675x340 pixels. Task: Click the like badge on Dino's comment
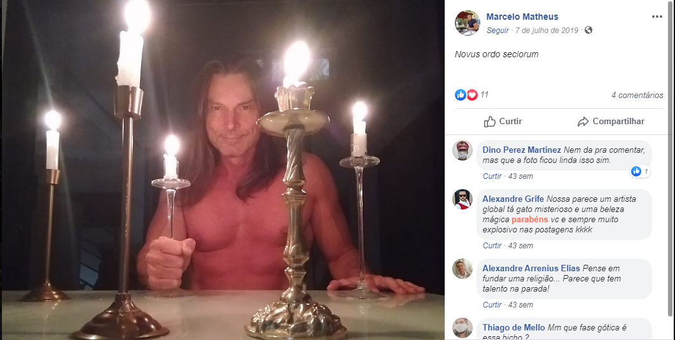[640, 171]
